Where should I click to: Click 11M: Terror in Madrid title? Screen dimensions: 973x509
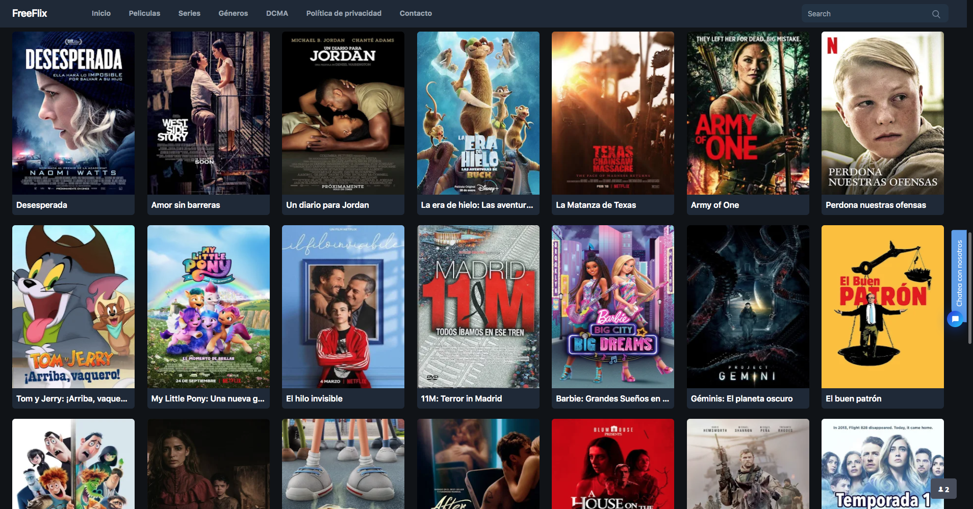point(462,398)
